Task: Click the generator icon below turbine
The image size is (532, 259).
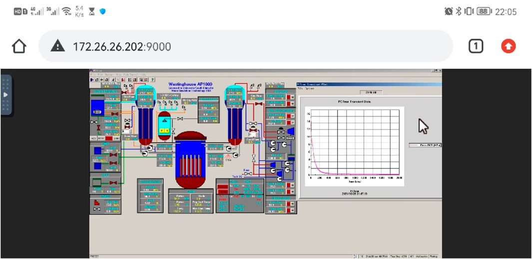Action: point(290,138)
